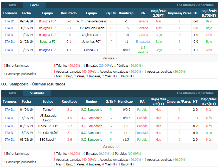This screenshot has width=218, height=167.
Task: Open the ITA D1 link for 31/03/19
Action: [10, 28]
